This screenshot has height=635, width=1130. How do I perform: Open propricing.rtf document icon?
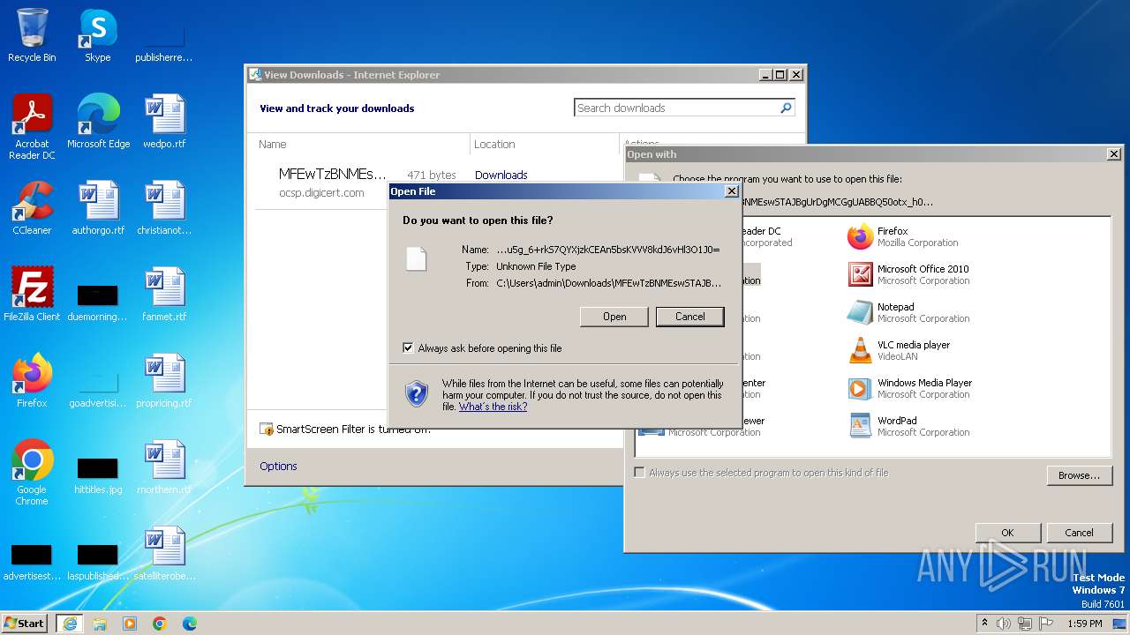point(164,381)
